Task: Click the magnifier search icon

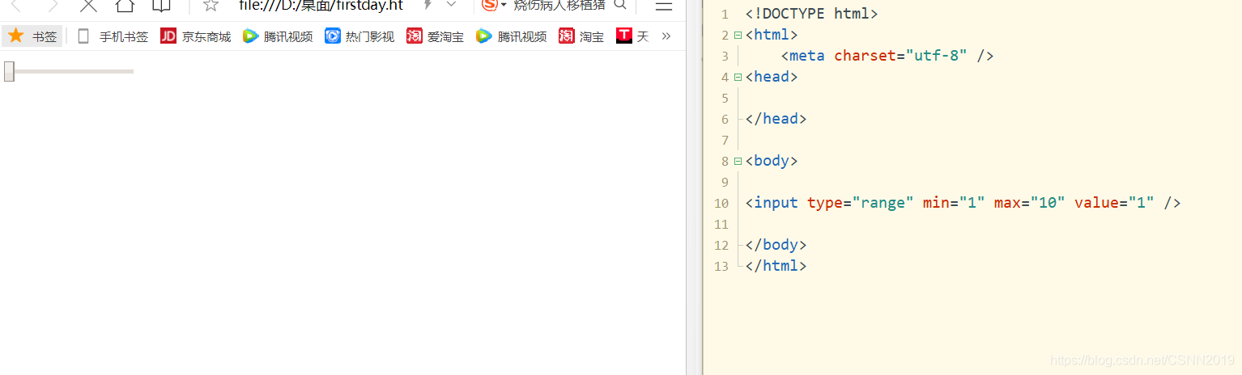Action: pos(620,5)
